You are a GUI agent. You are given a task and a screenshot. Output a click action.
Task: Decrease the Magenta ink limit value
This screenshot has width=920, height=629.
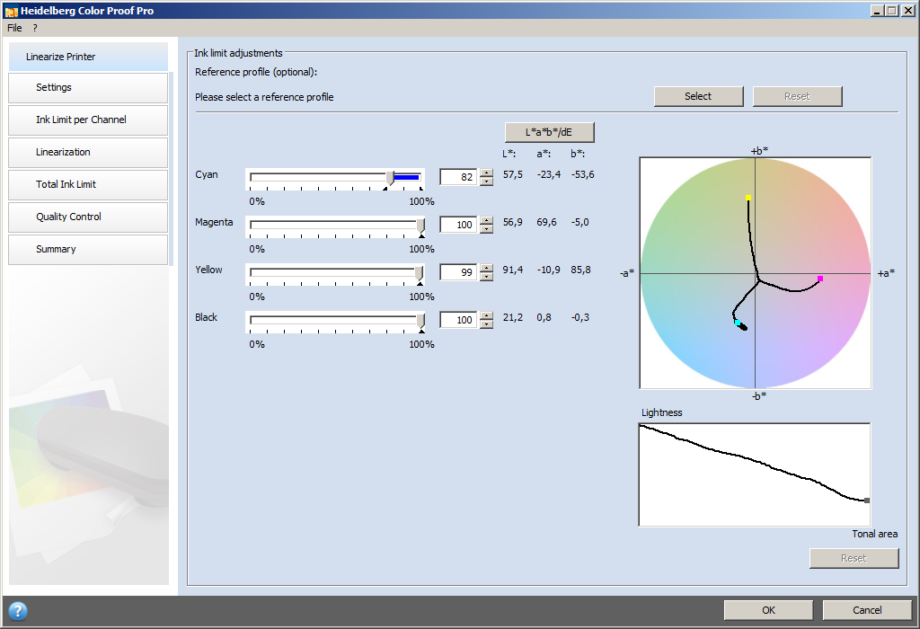[x=486, y=229]
